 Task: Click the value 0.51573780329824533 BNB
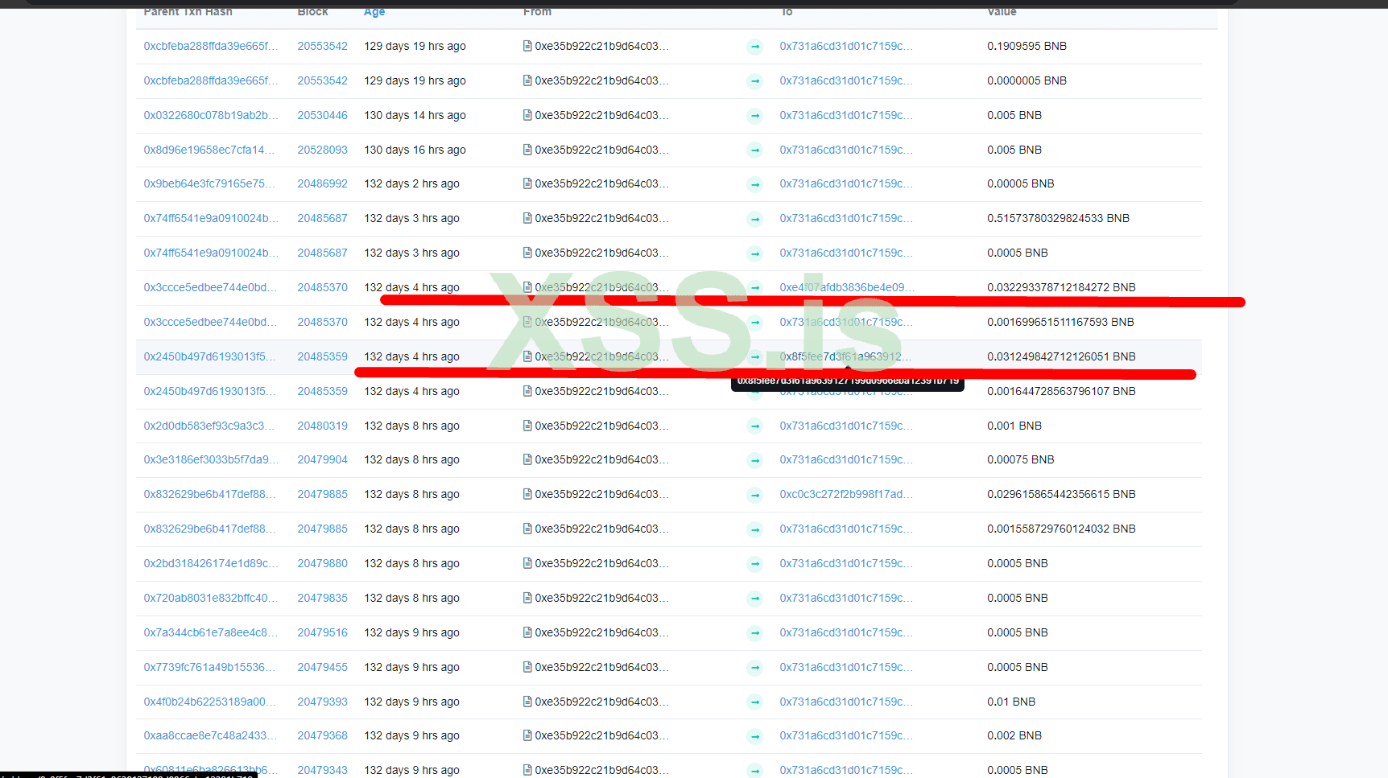[x=1058, y=218]
